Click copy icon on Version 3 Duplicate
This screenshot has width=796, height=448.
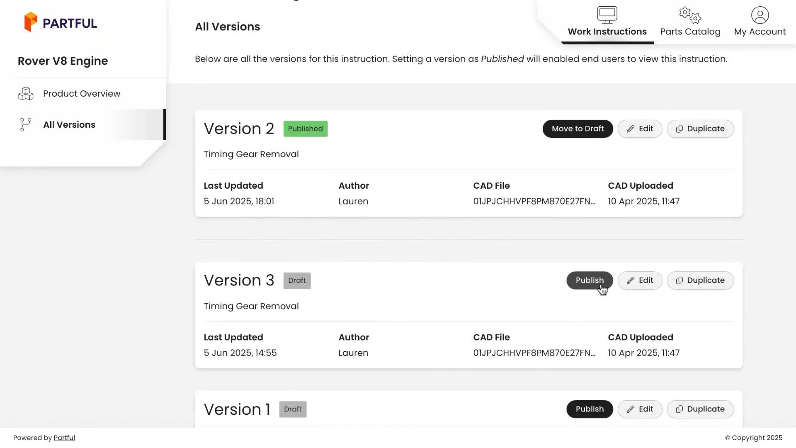coord(679,281)
